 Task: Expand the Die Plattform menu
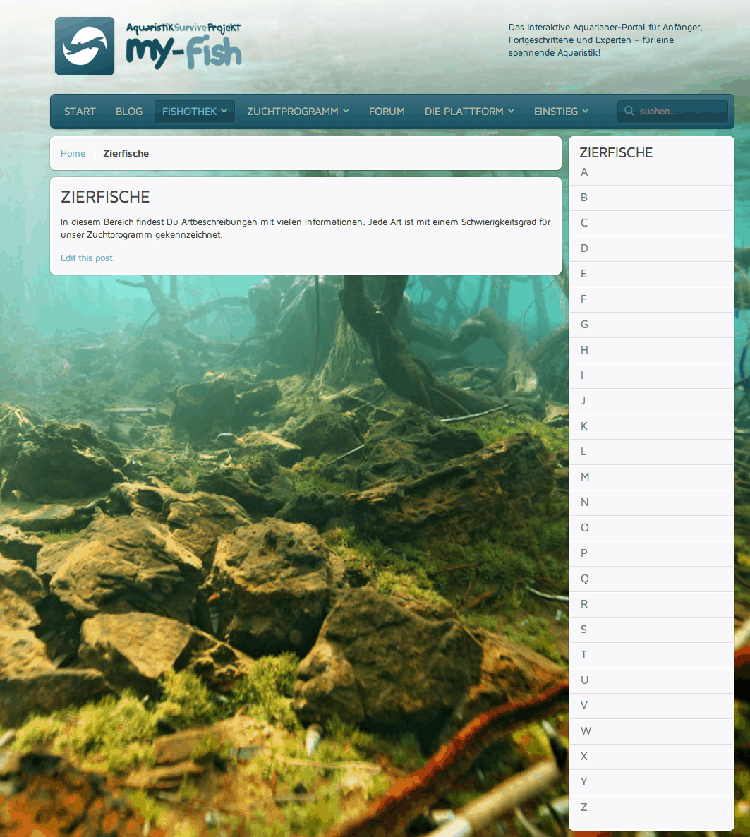tap(469, 112)
